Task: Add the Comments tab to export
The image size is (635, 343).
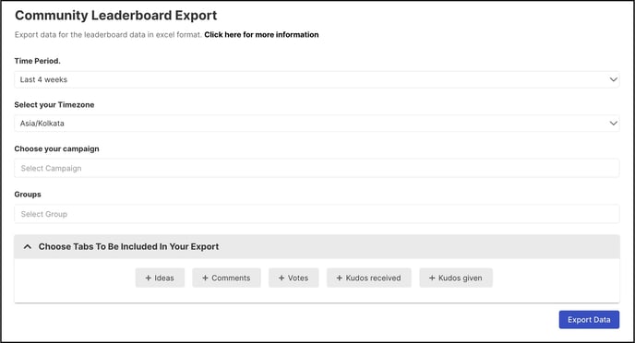Action: click(226, 278)
